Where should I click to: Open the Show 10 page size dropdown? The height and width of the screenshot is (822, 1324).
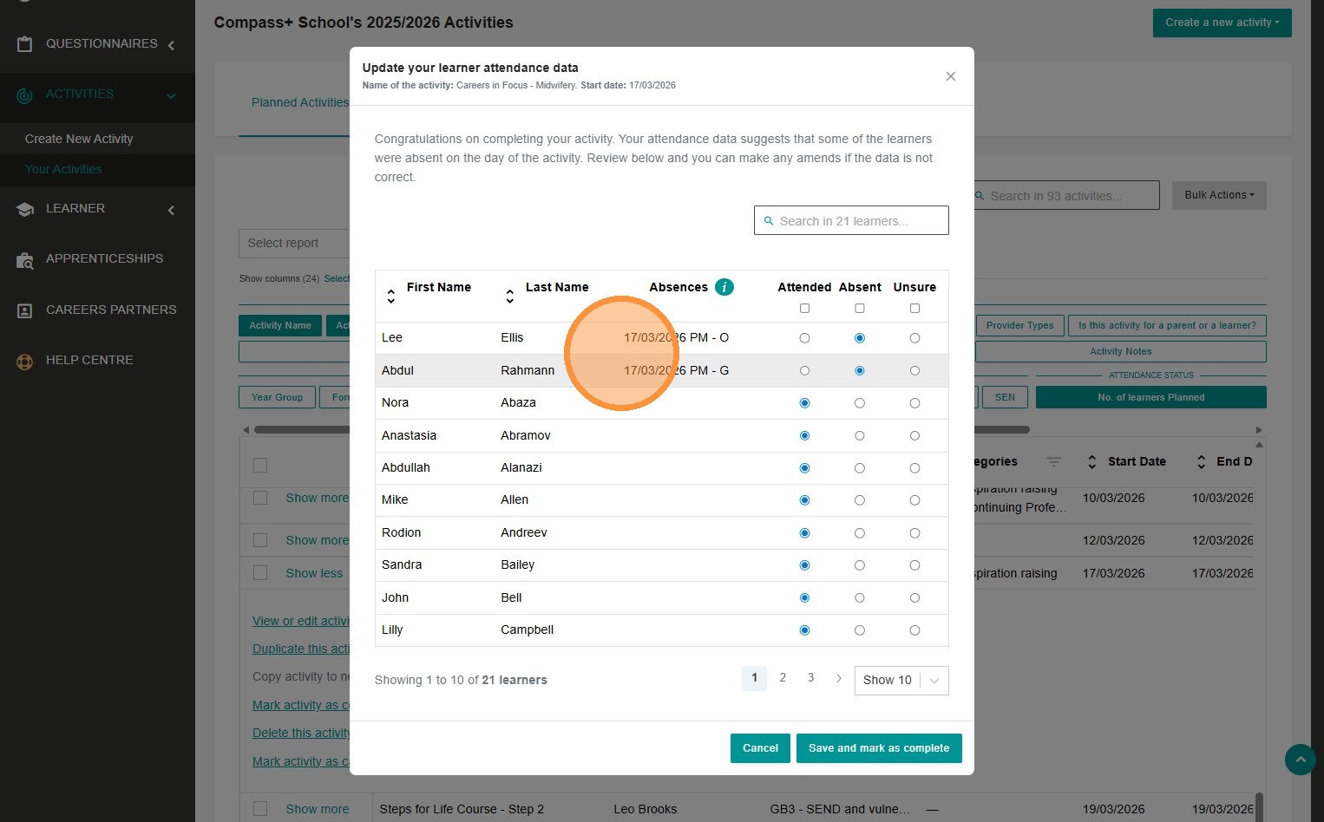point(901,681)
